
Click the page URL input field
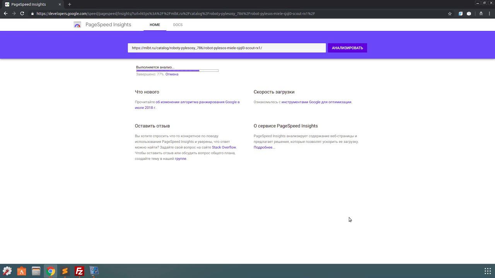pos(227,48)
